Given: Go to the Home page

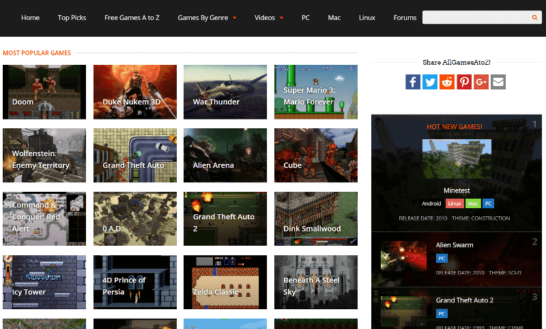Looking at the screenshot, I should (x=30, y=18).
